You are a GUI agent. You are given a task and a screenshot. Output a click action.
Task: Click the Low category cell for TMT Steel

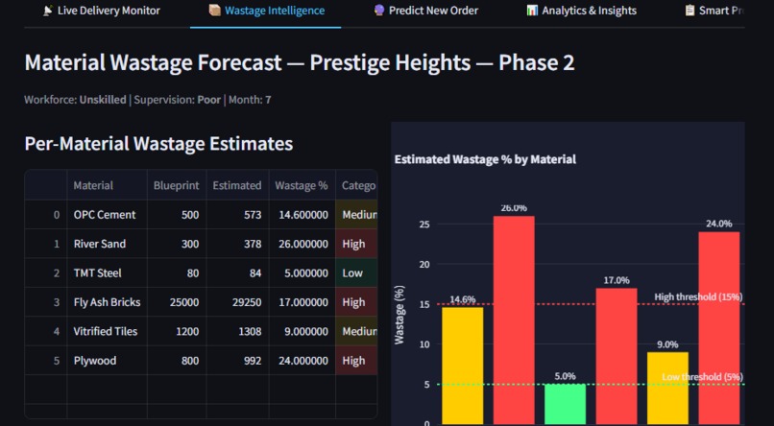click(x=356, y=272)
